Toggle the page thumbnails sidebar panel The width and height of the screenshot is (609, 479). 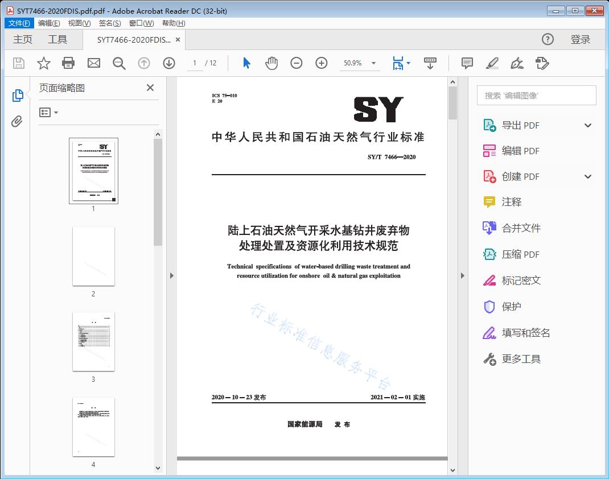click(17, 96)
